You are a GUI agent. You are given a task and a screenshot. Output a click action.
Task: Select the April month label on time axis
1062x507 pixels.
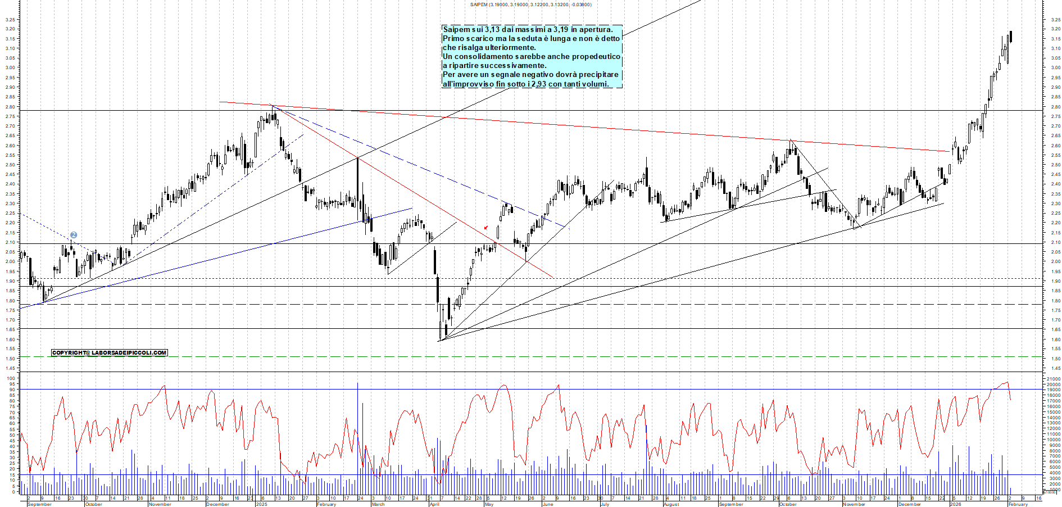[434, 504]
